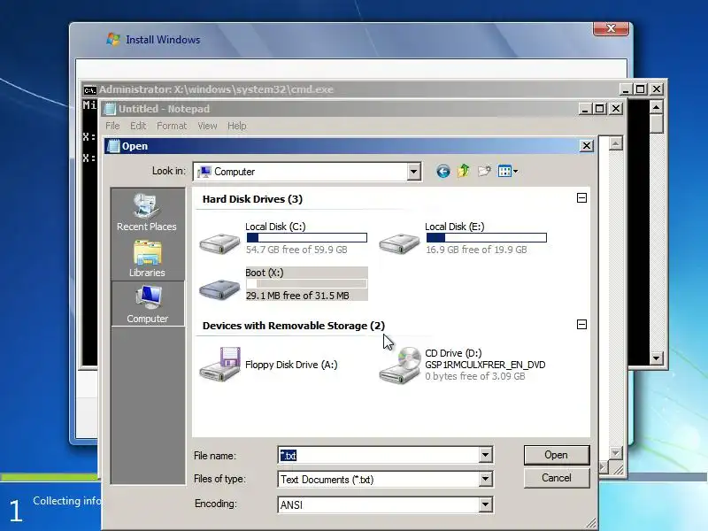708x531 pixels.
Task: Open the Notepad Edit menu
Action: [138, 126]
